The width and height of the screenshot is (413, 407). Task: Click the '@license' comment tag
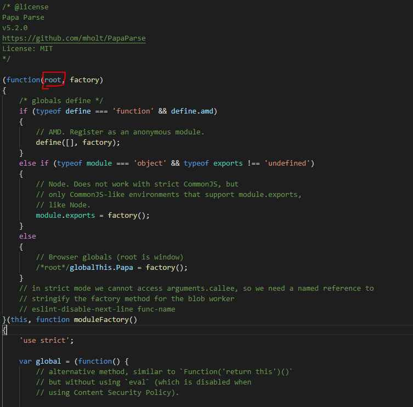[32, 7]
